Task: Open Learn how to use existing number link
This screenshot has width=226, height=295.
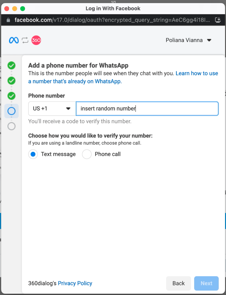Action: pos(123,77)
